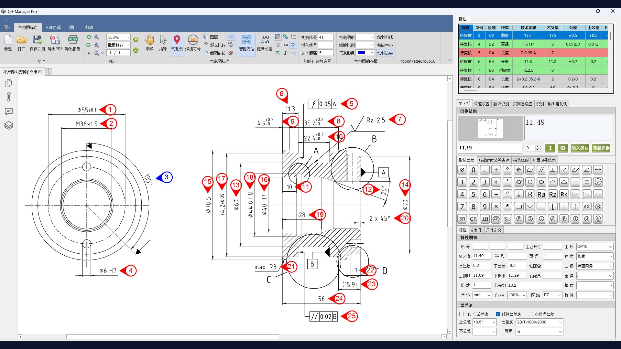Click the 绘制箭头 button
The width and height of the screenshot is (621, 349).
pyautogui.click(x=385, y=53)
